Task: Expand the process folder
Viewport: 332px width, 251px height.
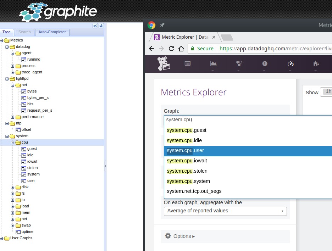Action: click(x=13, y=66)
